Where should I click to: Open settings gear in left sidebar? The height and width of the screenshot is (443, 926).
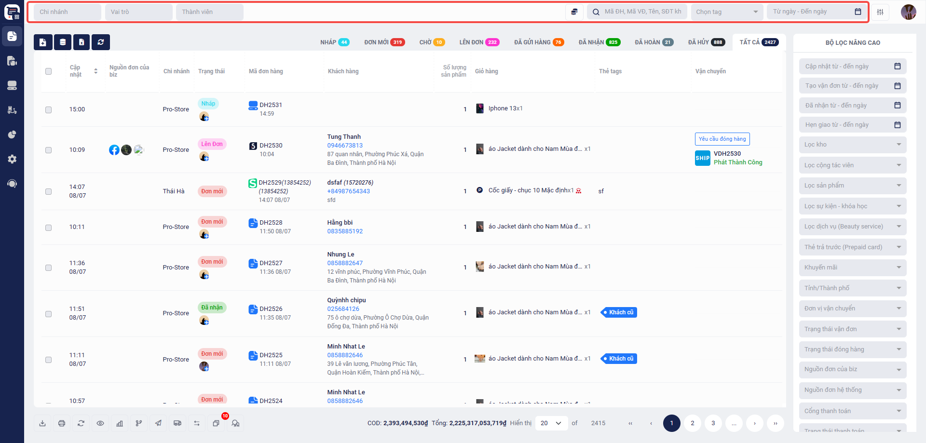[12, 159]
